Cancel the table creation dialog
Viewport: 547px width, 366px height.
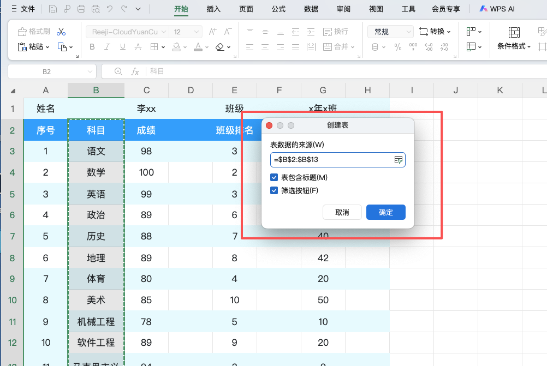pyautogui.click(x=342, y=213)
